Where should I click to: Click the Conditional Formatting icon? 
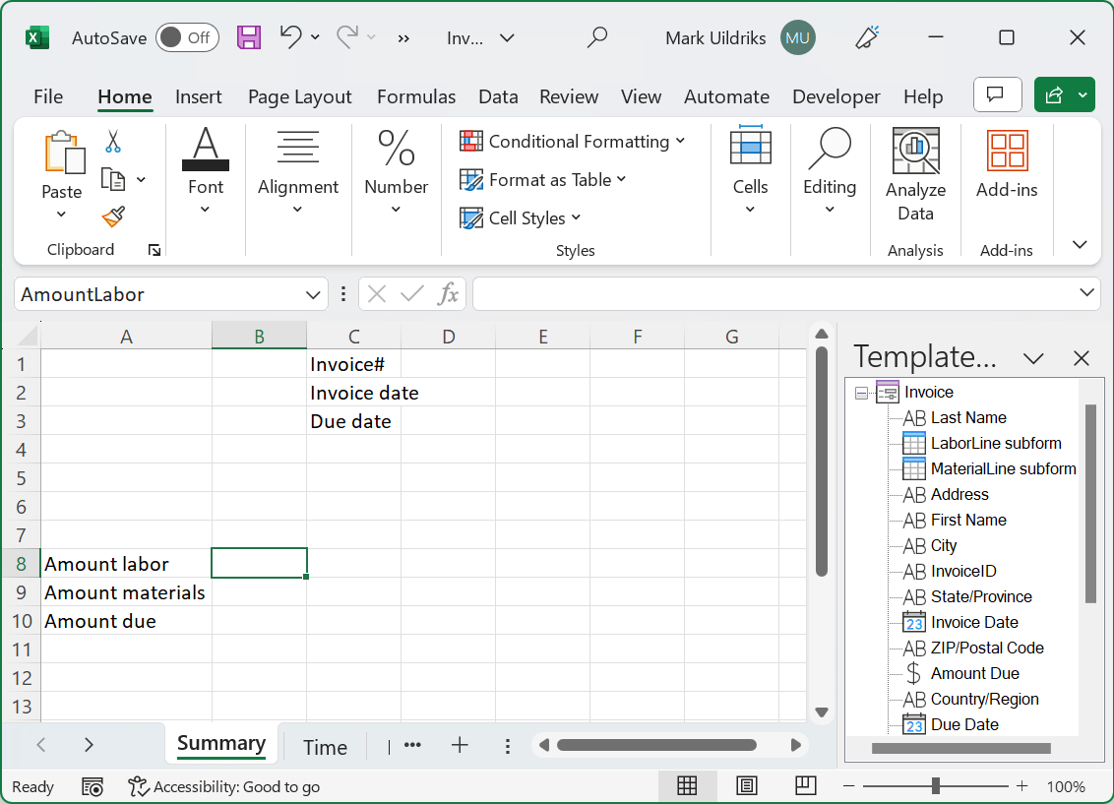pyautogui.click(x=468, y=141)
